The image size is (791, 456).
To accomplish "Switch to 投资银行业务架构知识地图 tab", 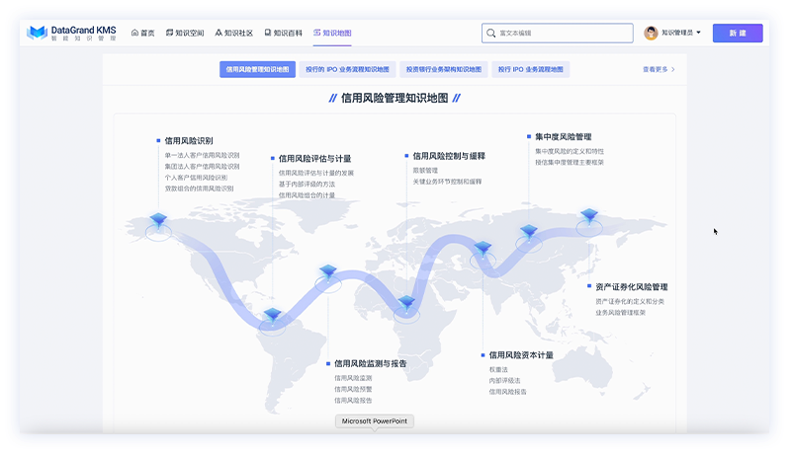I will [444, 69].
